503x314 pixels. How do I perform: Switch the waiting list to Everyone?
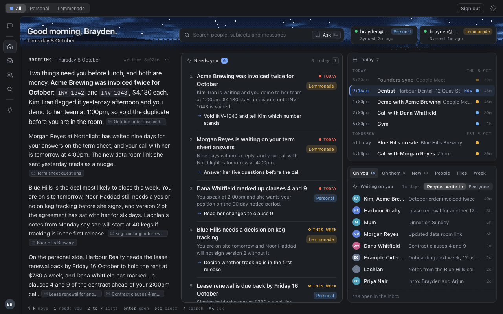[479, 187]
